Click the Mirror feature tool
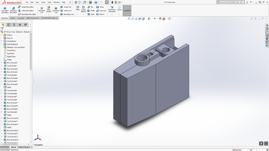This screenshot has width=269, height=151. point(100,14)
